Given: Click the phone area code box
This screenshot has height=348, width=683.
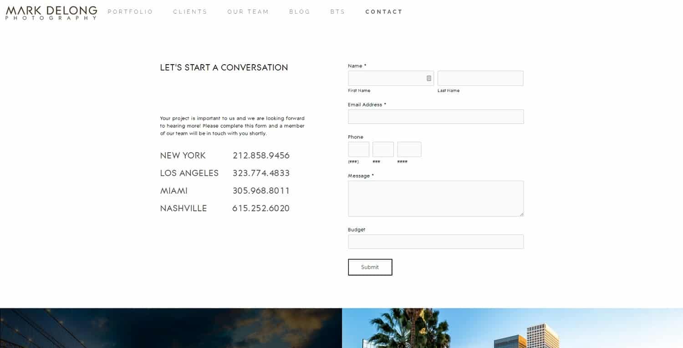Looking at the screenshot, I should [358, 149].
